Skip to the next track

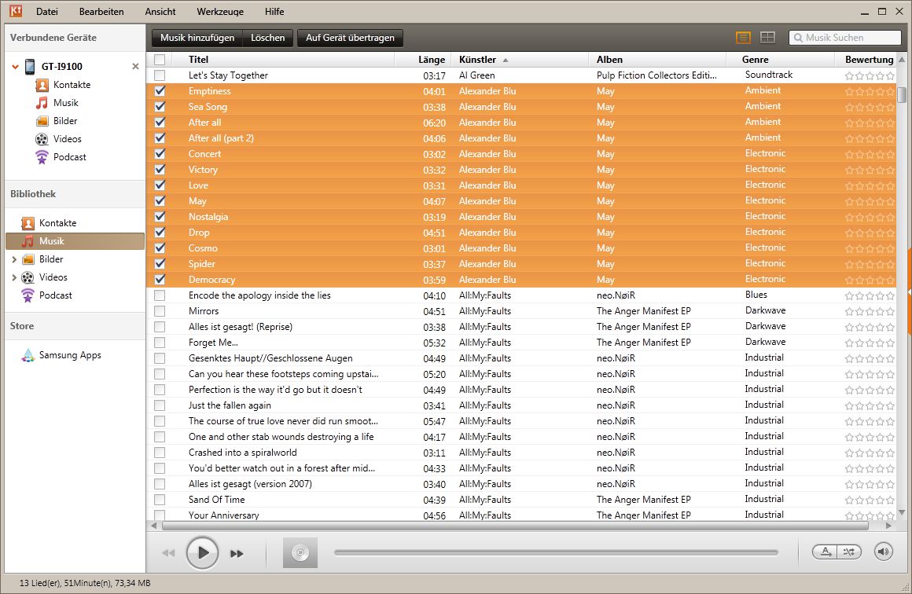coord(237,553)
